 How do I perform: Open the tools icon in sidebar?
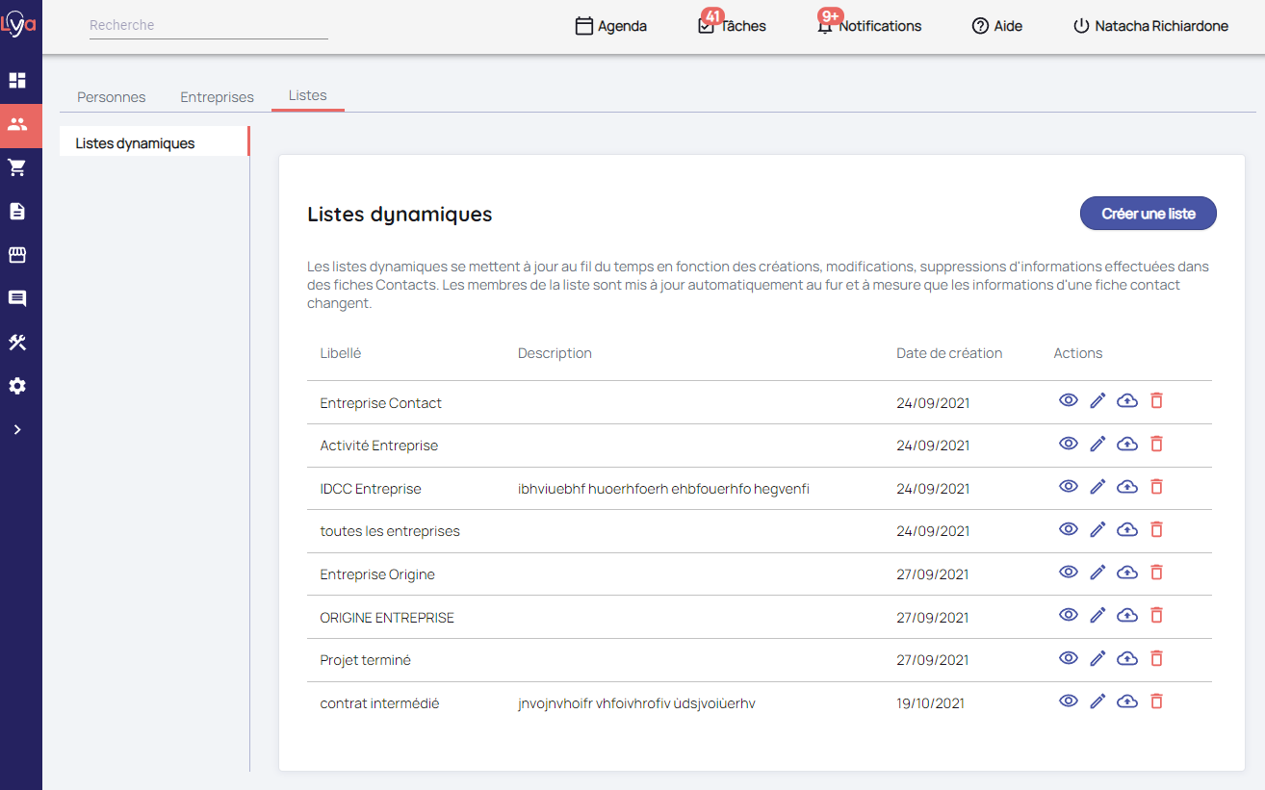17,343
